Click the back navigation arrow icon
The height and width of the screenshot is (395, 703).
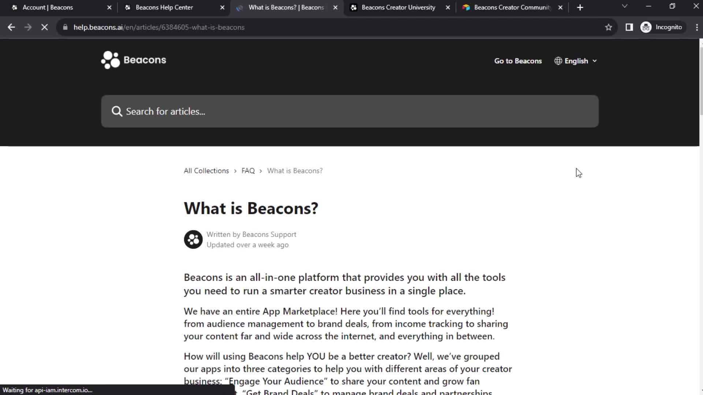click(x=12, y=27)
